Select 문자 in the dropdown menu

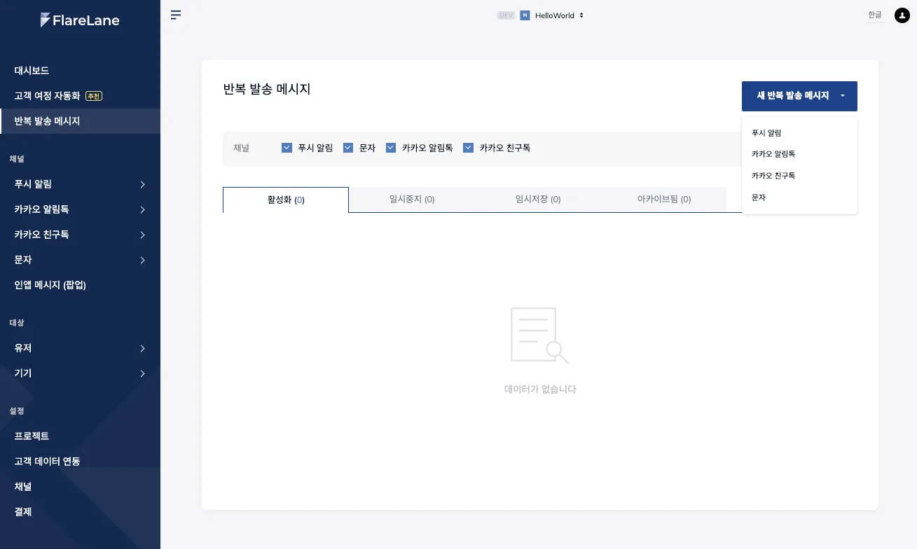[x=799, y=197]
